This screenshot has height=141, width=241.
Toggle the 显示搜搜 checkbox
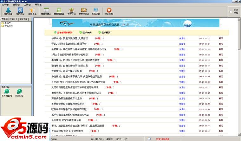pyautogui.click(x=231, y=12)
